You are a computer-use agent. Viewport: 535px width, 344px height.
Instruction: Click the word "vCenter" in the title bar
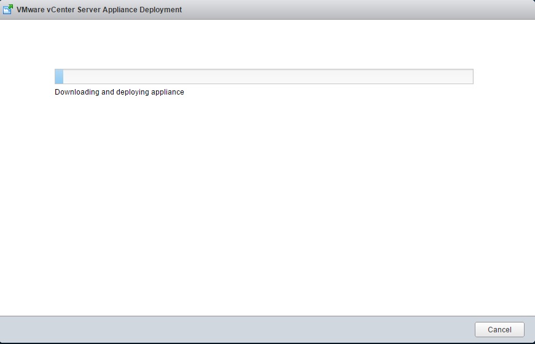[x=60, y=10]
